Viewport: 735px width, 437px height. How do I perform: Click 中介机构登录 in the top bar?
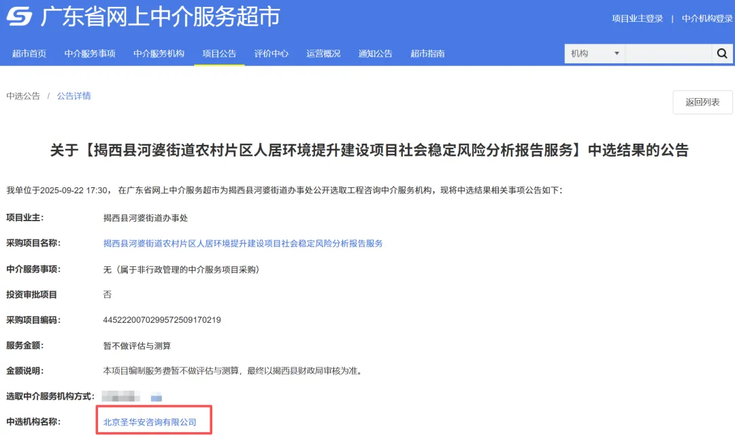point(706,18)
